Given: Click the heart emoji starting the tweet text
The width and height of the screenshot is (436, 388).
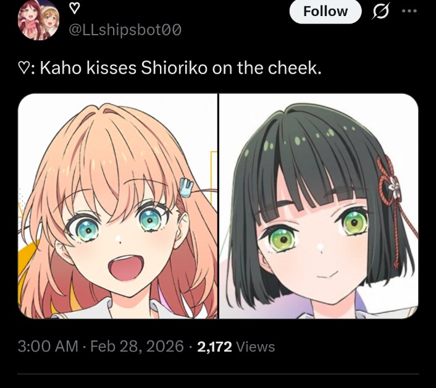Looking at the screenshot, I should pos(23,68).
